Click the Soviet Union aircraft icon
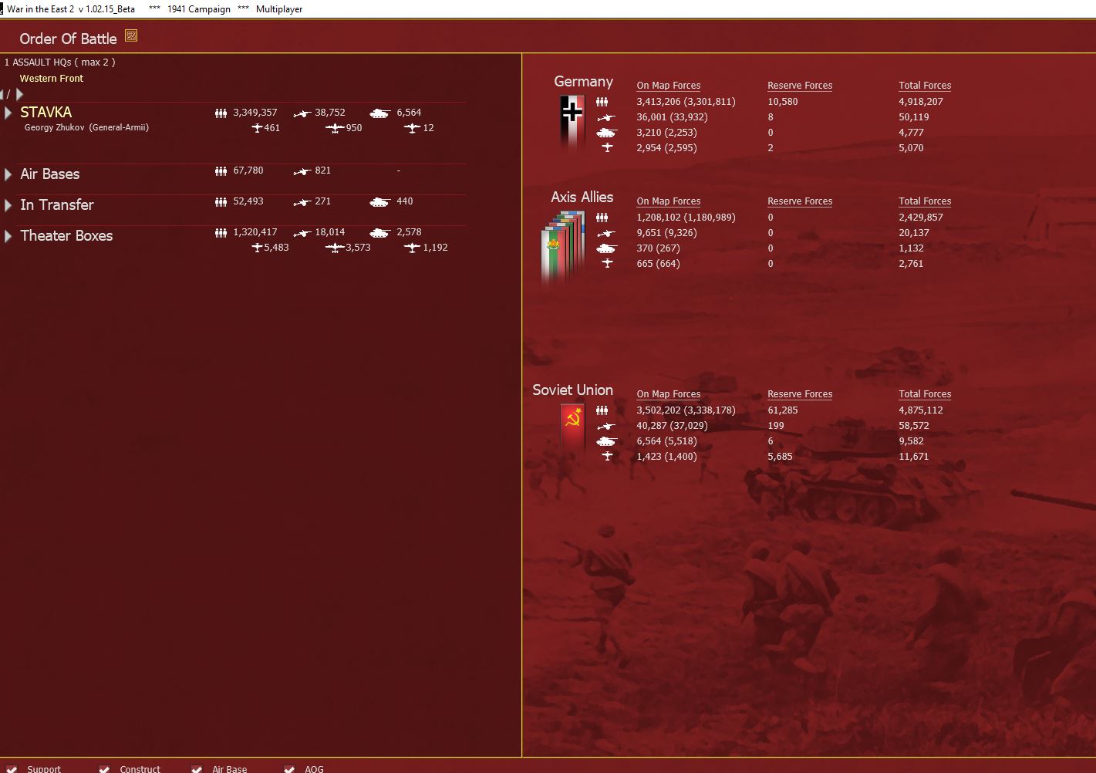 pos(607,456)
